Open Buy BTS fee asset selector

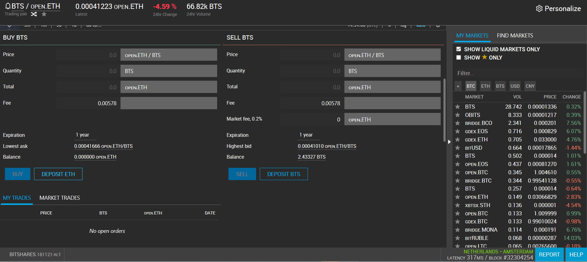click(169, 103)
